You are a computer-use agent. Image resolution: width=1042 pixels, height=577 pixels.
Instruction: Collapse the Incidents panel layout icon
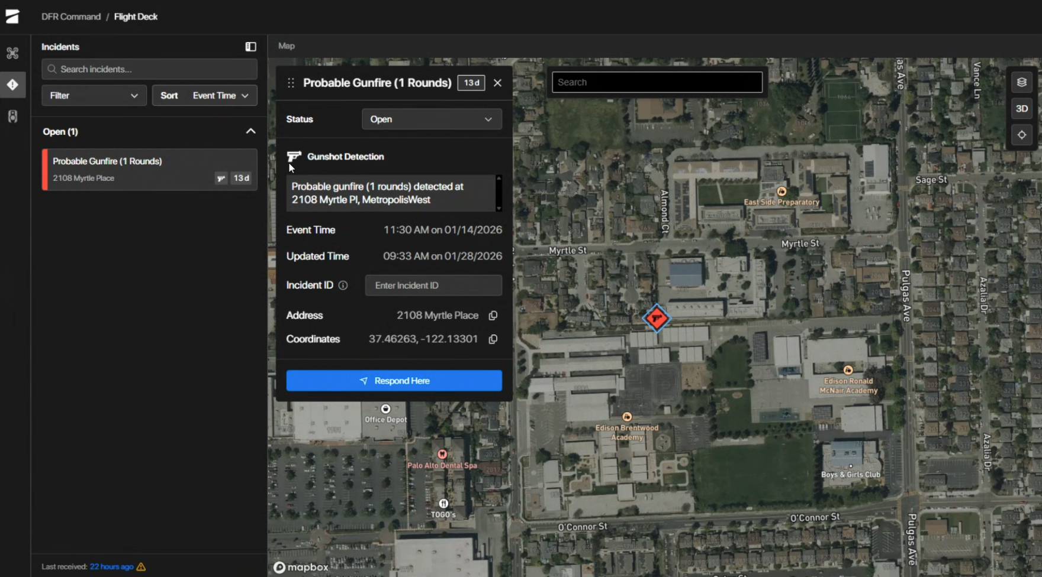coord(250,47)
